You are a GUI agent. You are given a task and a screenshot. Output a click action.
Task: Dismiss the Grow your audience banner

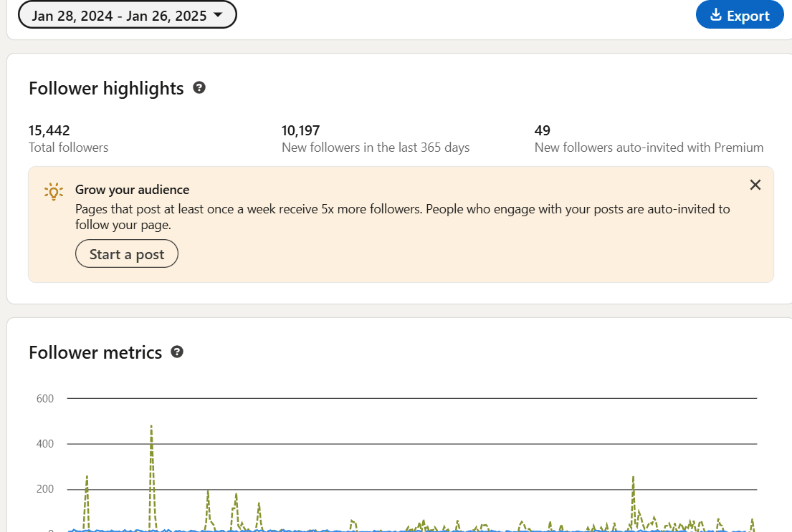pos(755,185)
